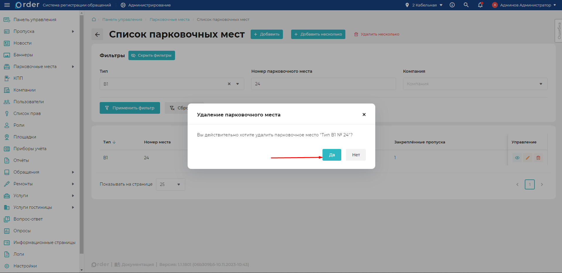
Task: Toggle filters visibility with Скрыть фильтры
Action: click(152, 55)
